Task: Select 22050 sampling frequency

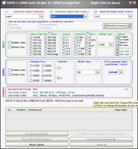Action: (31, 81)
